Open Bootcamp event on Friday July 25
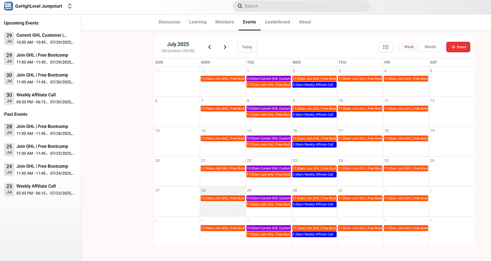This screenshot has width=491, height=261. click(406, 169)
